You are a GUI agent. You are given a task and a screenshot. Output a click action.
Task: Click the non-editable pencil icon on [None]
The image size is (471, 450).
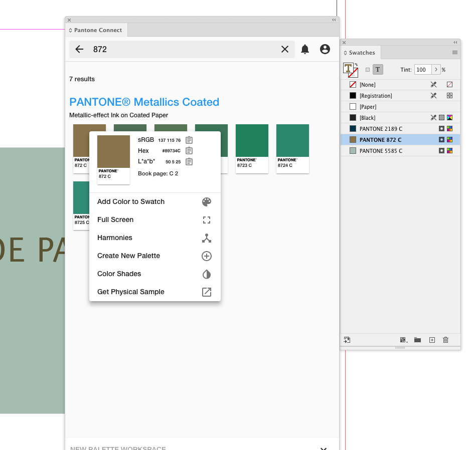[433, 85]
